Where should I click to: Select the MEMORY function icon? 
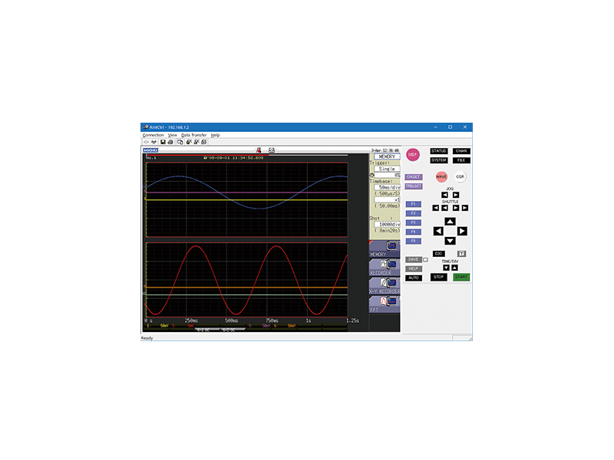385,249
